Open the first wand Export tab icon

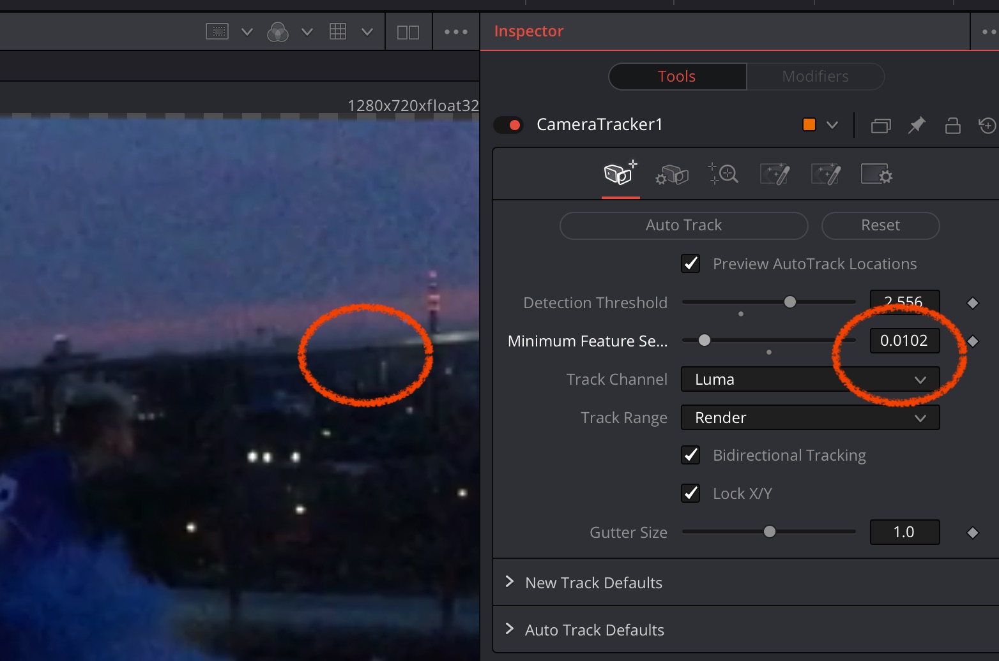pyautogui.click(x=774, y=174)
